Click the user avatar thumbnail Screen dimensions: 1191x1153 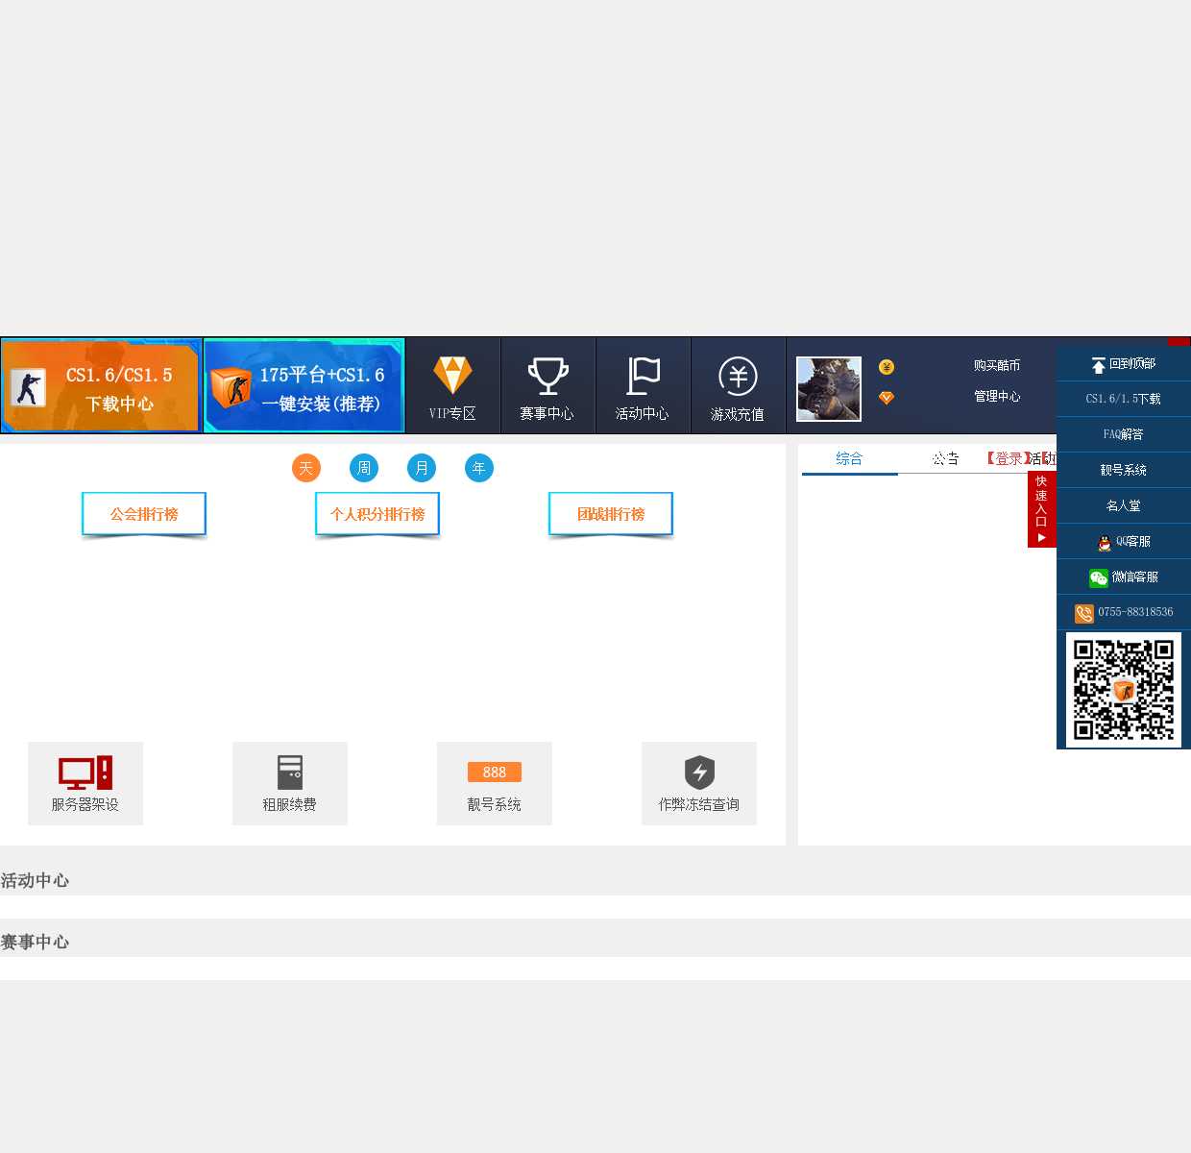point(829,389)
